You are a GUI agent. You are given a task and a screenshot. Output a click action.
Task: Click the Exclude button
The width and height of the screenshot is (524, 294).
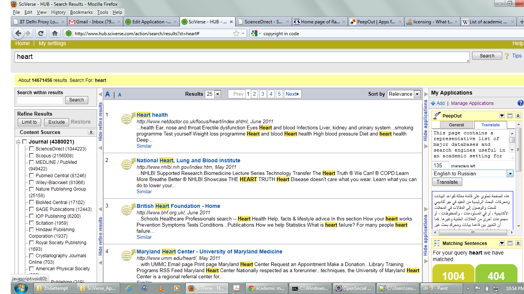56,122
